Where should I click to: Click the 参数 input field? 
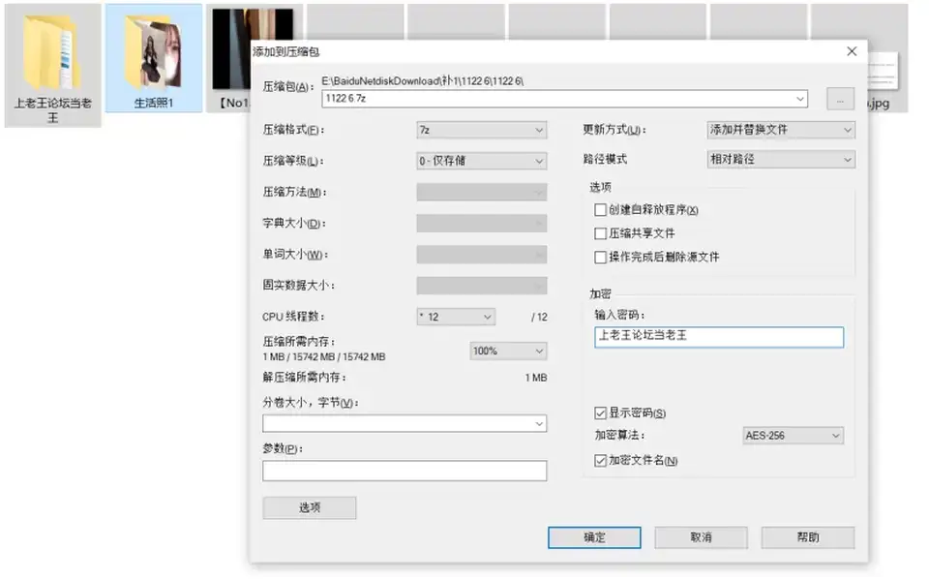405,471
